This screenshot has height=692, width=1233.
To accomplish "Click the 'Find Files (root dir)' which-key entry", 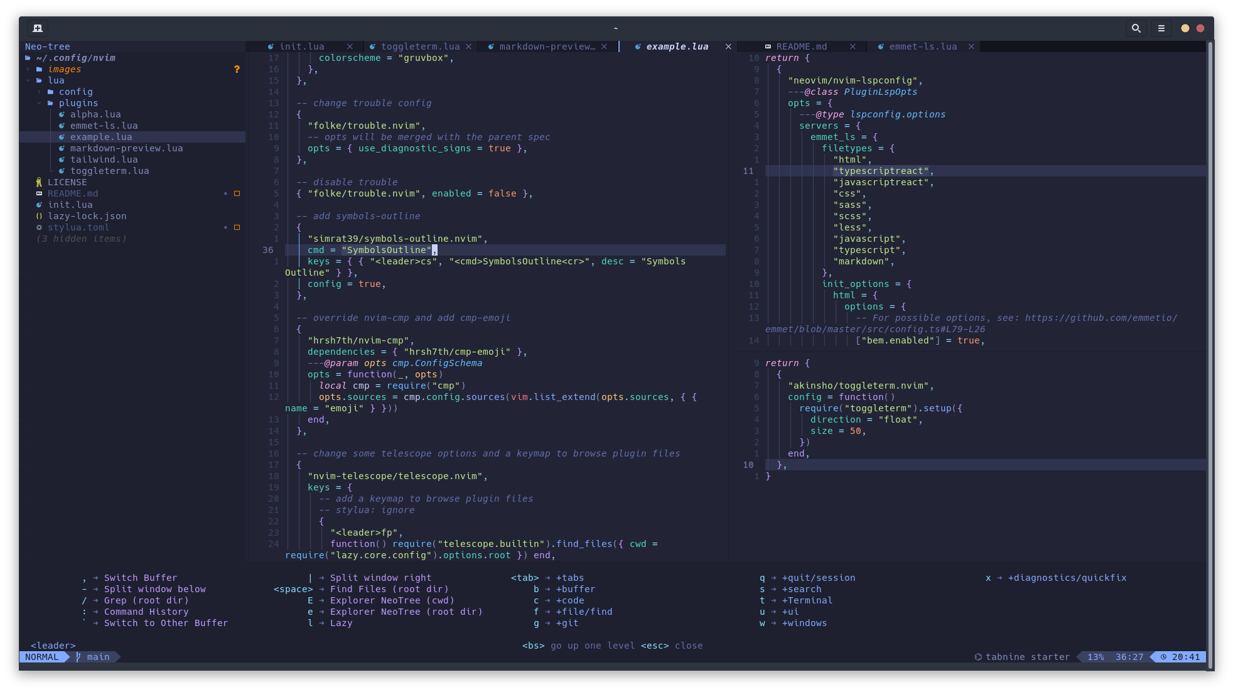I will point(389,589).
